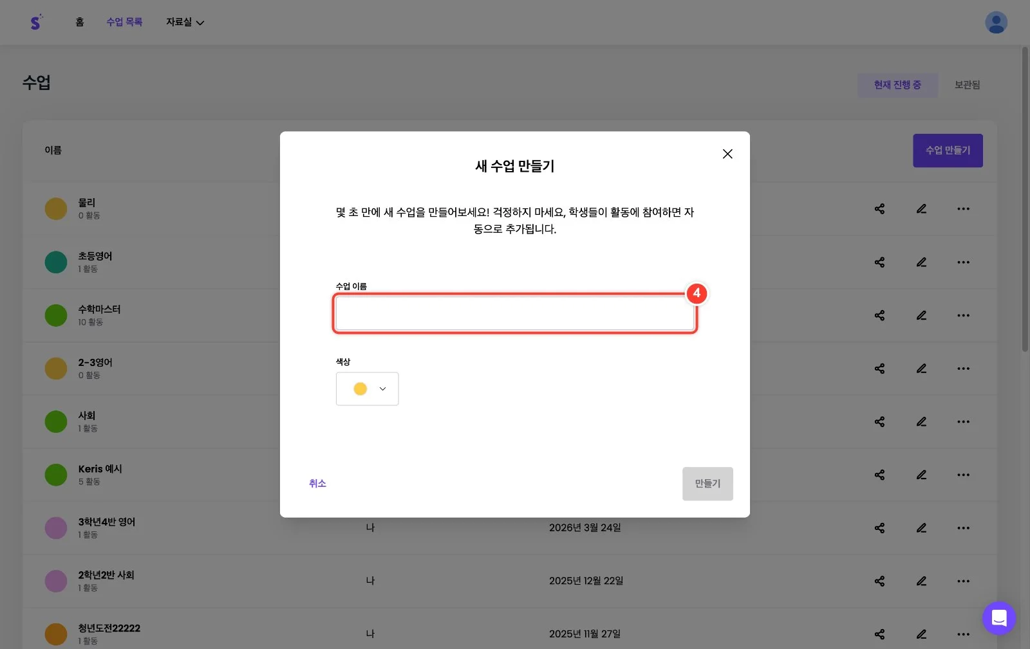The width and height of the screenshot is (1030, 649).
Task: Edit the 물리 class
Action: 921,209
